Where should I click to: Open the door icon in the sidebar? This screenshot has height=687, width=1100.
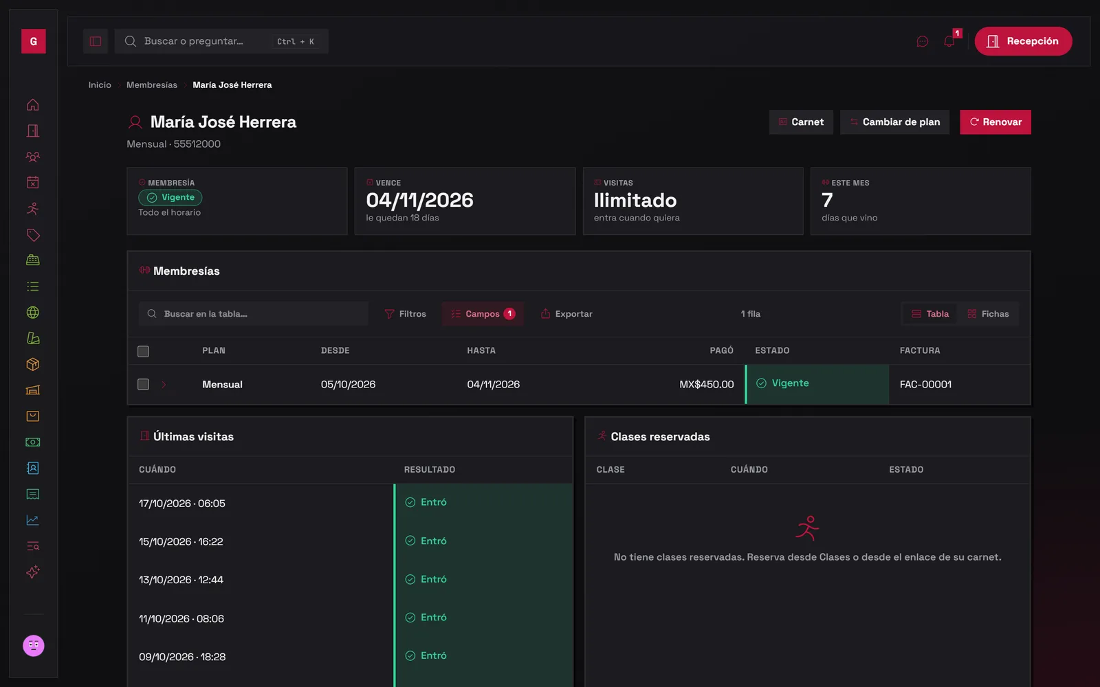[x=33, y=131]
